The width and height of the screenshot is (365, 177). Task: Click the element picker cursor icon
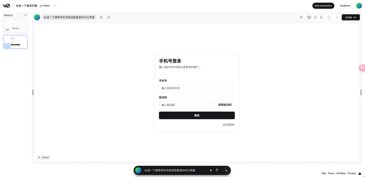(x=226, y=170)
